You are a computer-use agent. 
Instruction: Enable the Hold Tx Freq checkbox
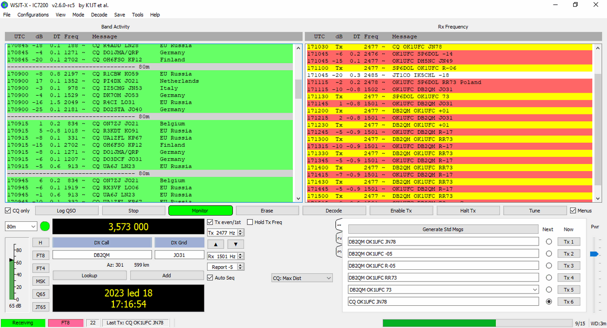(x=250, y=222)
